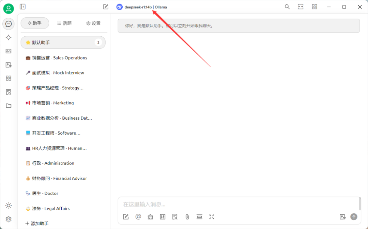This screenshot has height=229, width=368.
Task: Open the mini apps grid in sidebar
Action: coord(9,78)
